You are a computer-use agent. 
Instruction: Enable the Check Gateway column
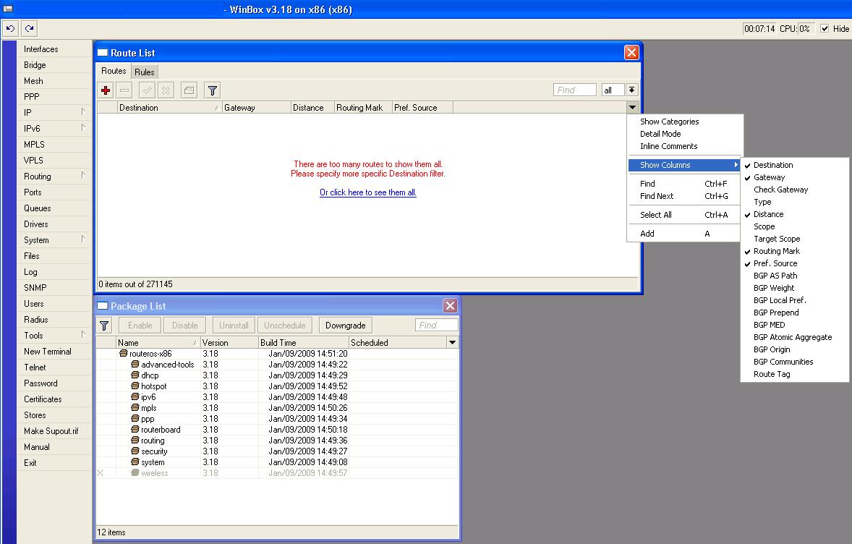(x=780, y=190)
